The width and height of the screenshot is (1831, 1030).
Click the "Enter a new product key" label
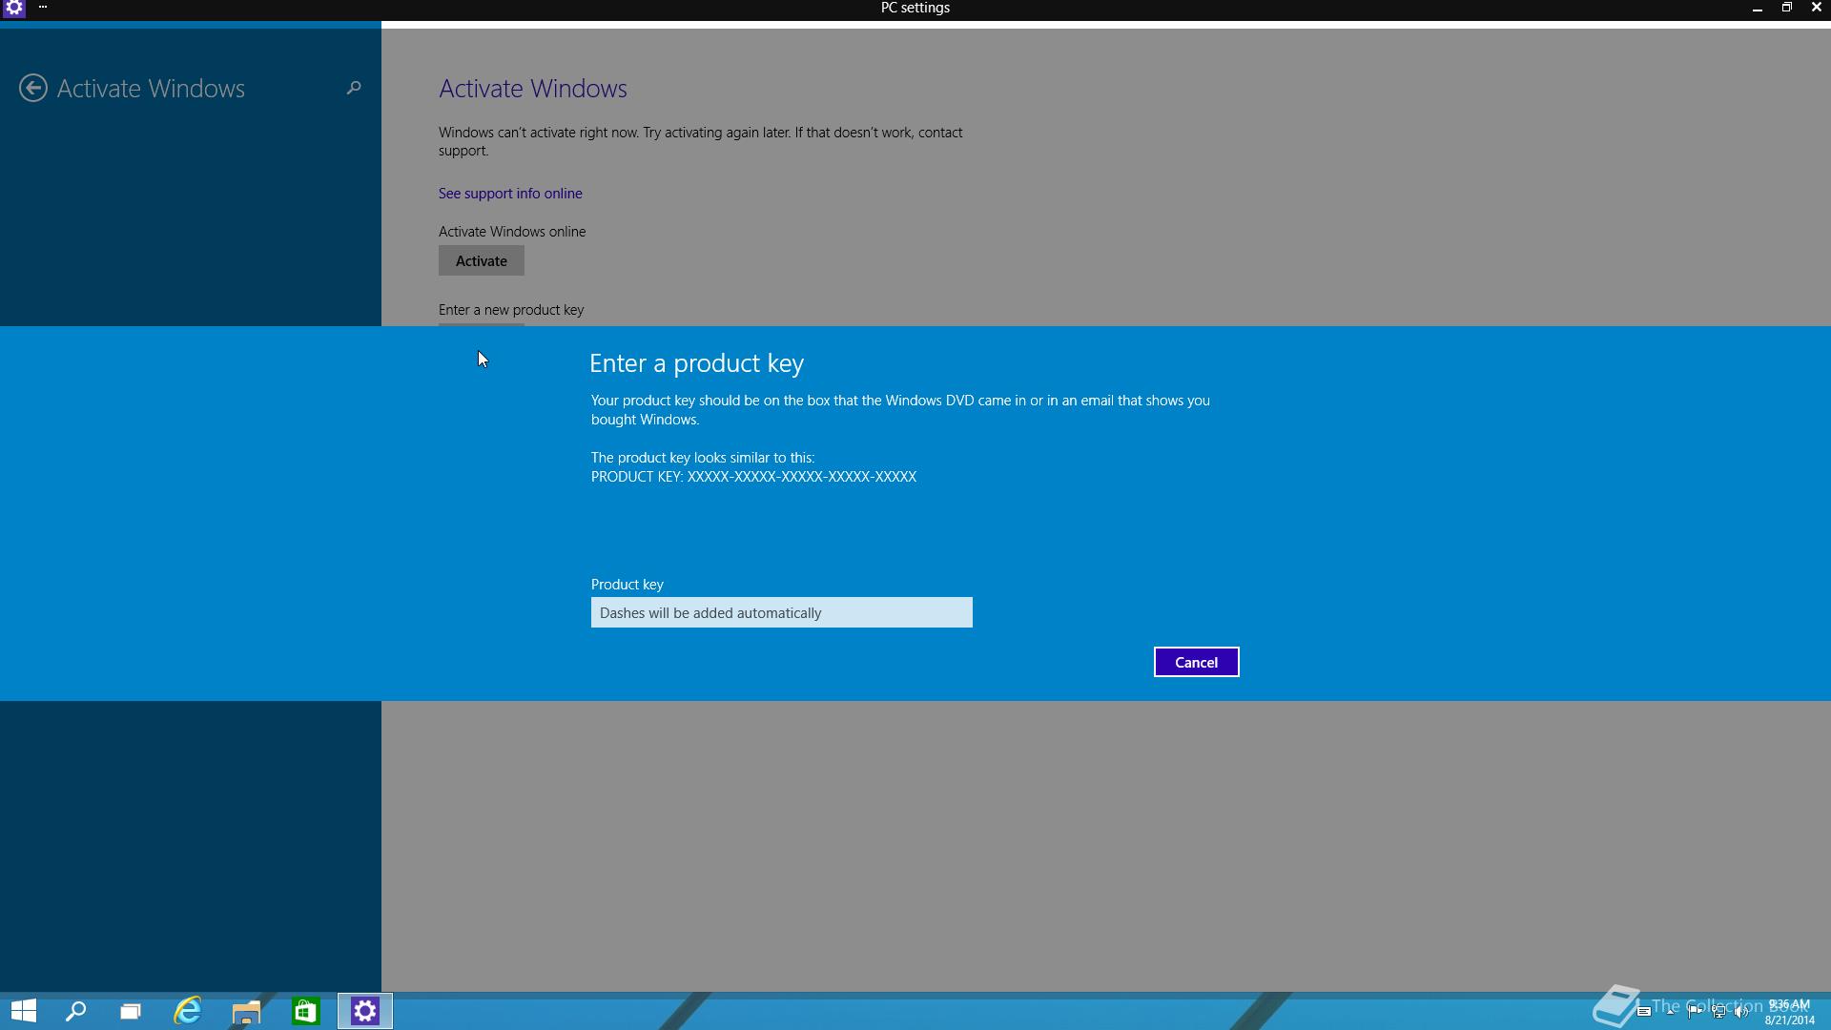[511, 310]
